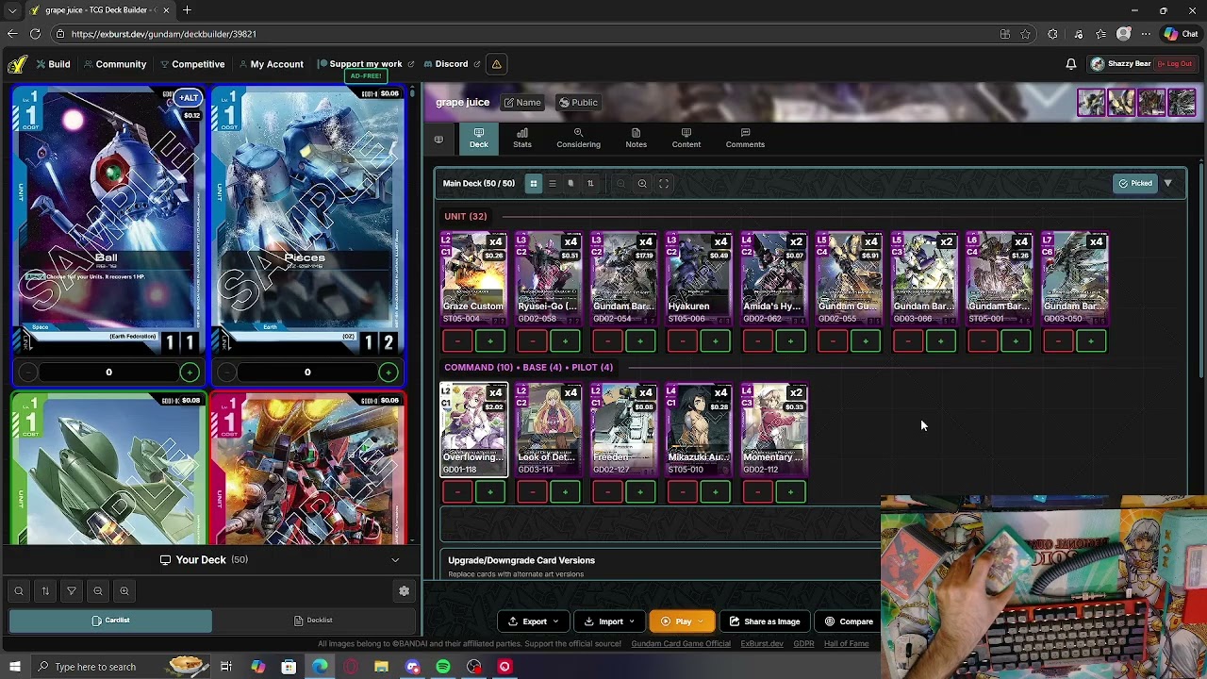Open card list settings gear
1207x679 pixels.
(405, 591)
